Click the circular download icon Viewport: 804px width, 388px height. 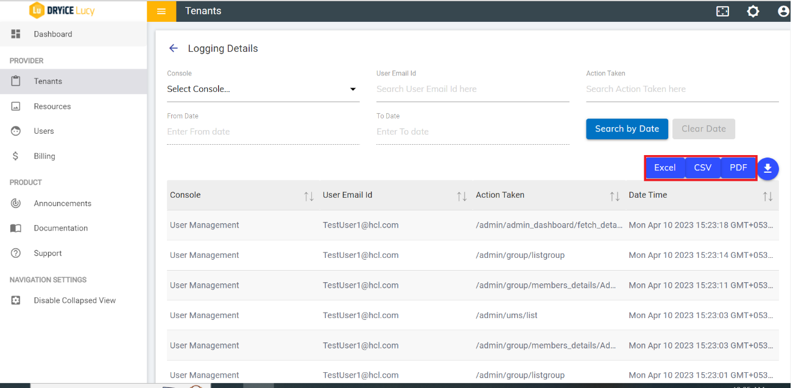click(x=767, y=168)
